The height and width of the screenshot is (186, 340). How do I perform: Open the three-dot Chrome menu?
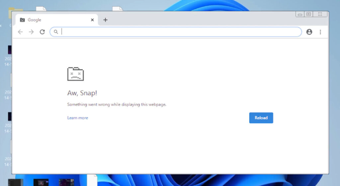tap(320, 32)
